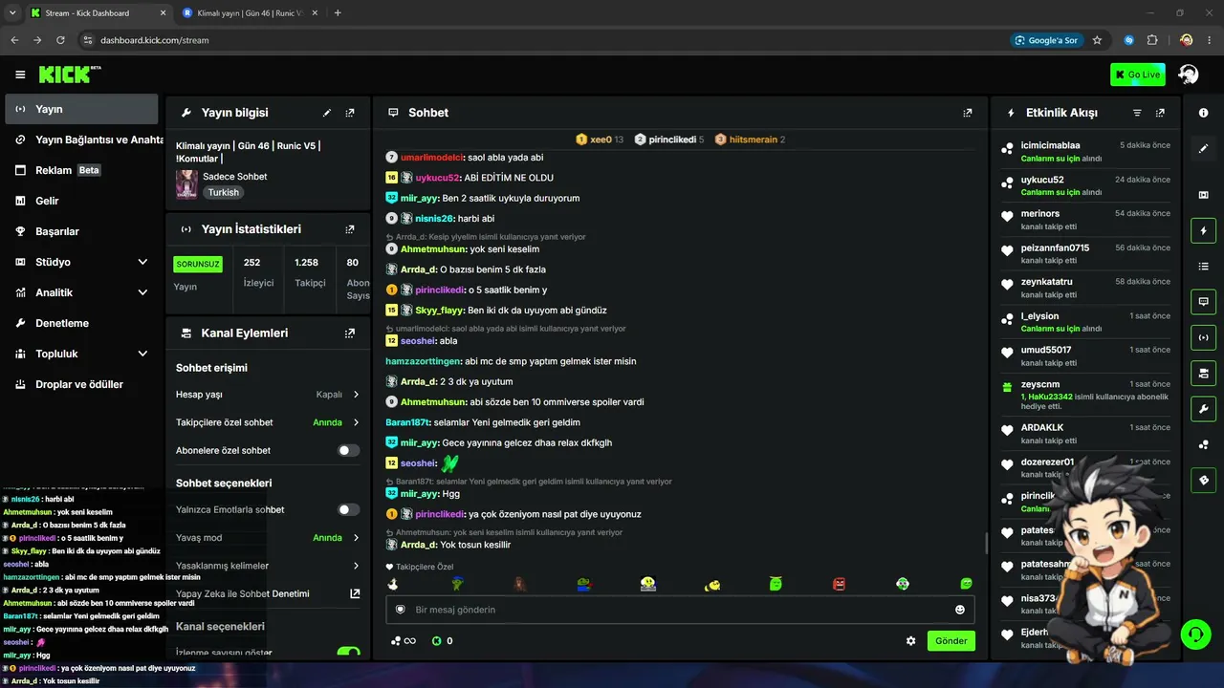Click the chat bubble icon in the right rail
Viewport: 1224px width, 688px height.
[x=1204, y=302]
